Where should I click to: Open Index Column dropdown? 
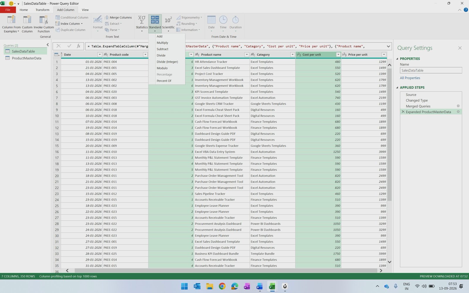pos(69,24)
